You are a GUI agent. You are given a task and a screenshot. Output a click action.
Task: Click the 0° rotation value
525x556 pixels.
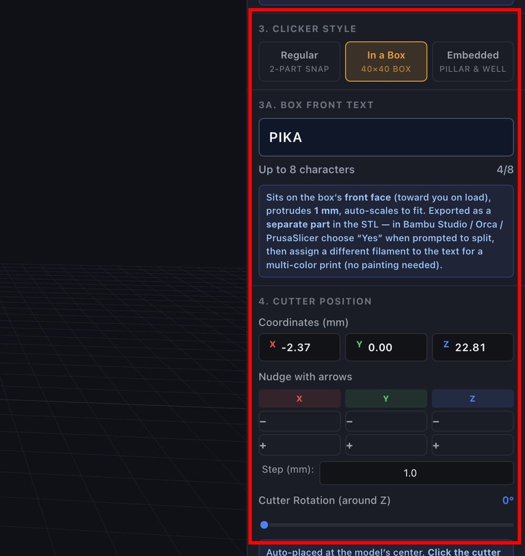pos(508,500)
